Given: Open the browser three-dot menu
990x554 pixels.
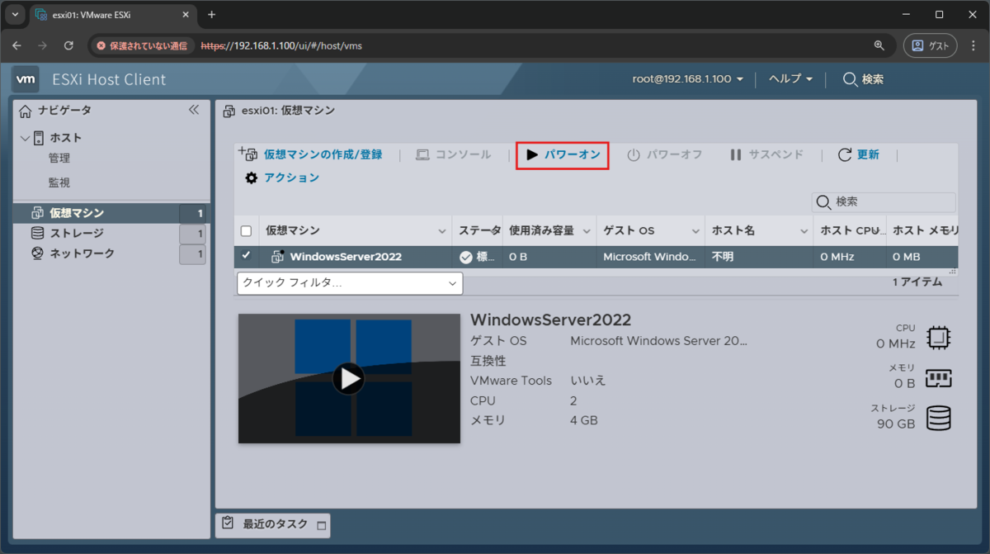Looking at the screenshot, I should tap(974, 45).
